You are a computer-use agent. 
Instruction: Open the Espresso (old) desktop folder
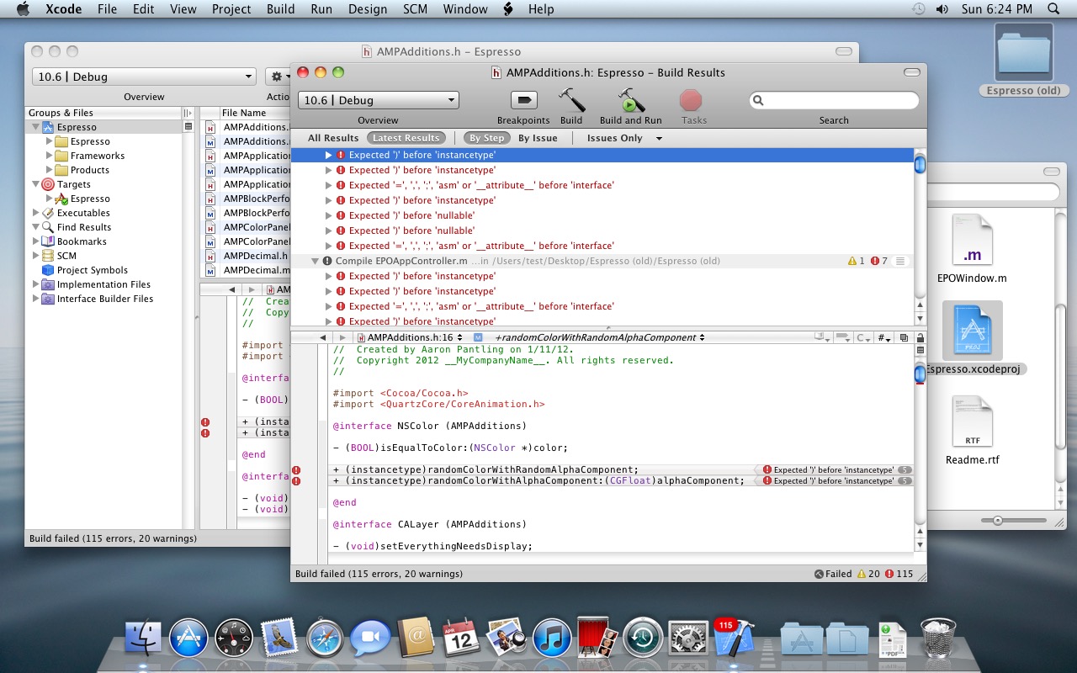[x=1023, y=55]
